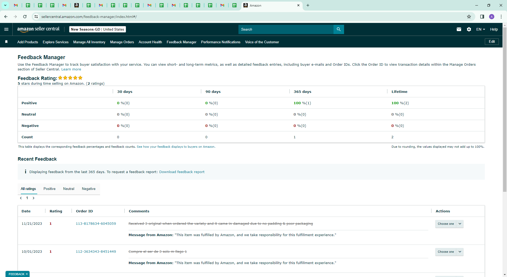This screenshot has height=277, width=507.
Task: Go back using the browser back arrow
Action: 6,17
